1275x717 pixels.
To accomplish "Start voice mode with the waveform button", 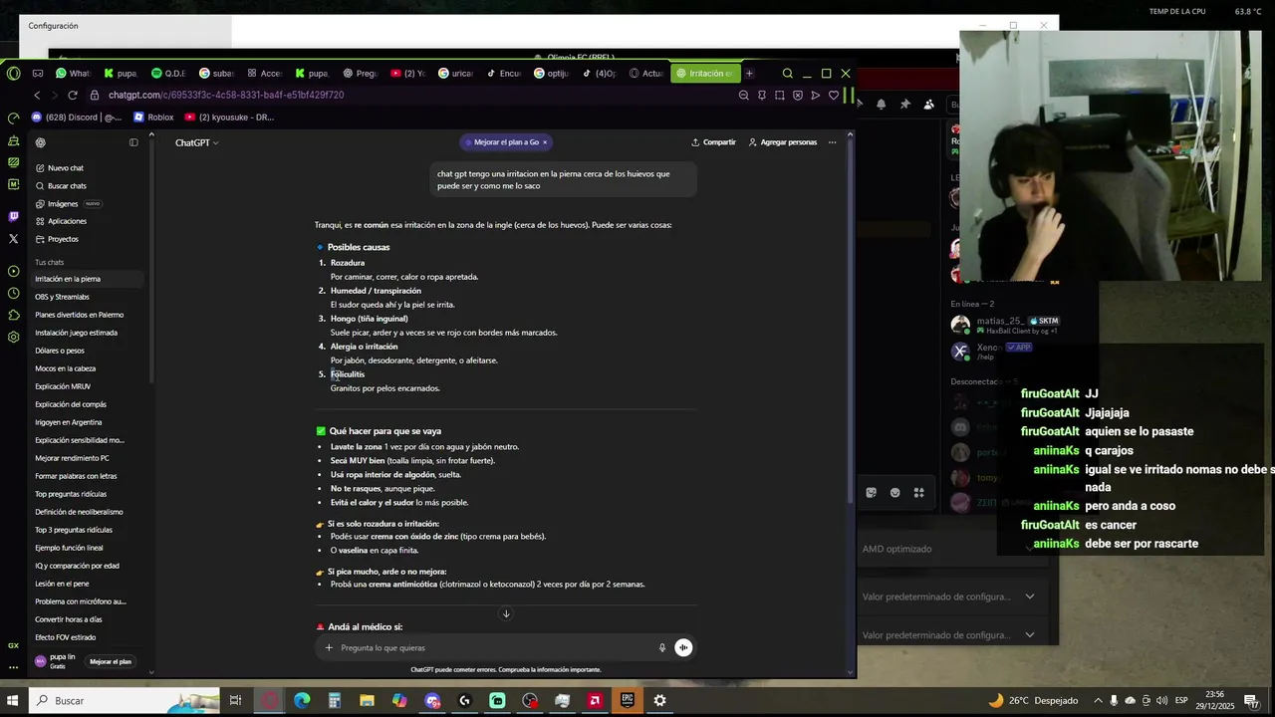I will (683, 647).
